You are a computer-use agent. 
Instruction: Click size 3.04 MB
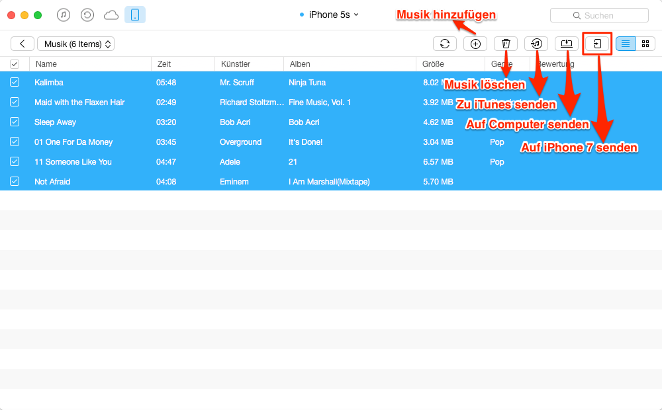[438, 142]
